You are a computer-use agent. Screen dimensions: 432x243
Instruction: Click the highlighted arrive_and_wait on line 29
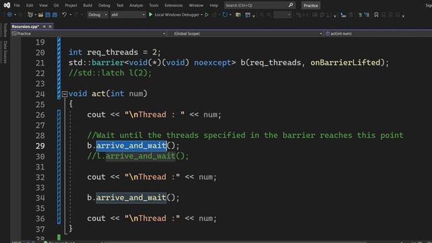pyautogui.click(x=132, y=146)
